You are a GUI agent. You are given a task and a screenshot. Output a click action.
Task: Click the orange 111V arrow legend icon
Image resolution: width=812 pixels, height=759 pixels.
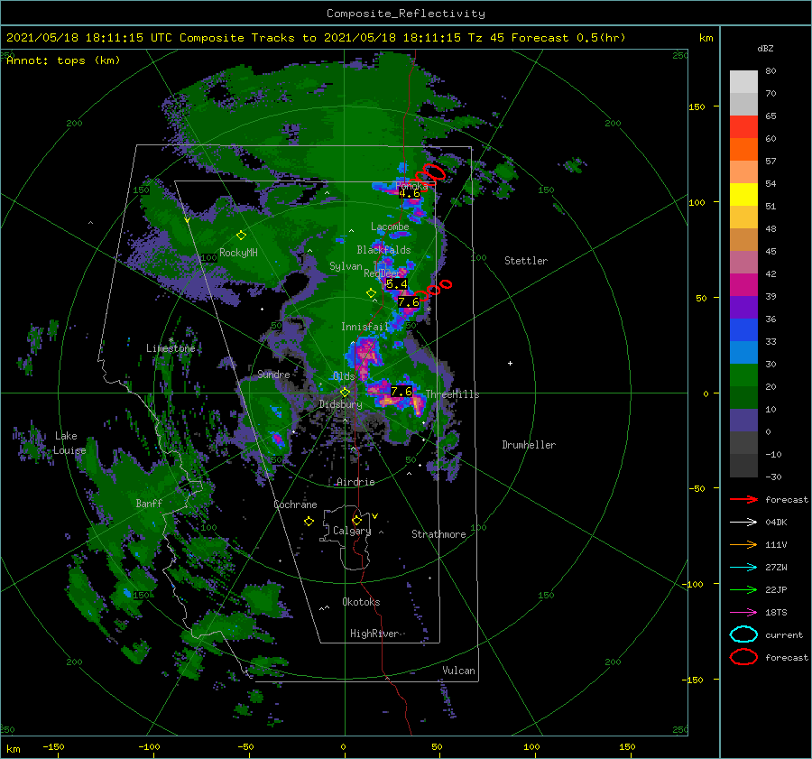[x=743, y=544]
